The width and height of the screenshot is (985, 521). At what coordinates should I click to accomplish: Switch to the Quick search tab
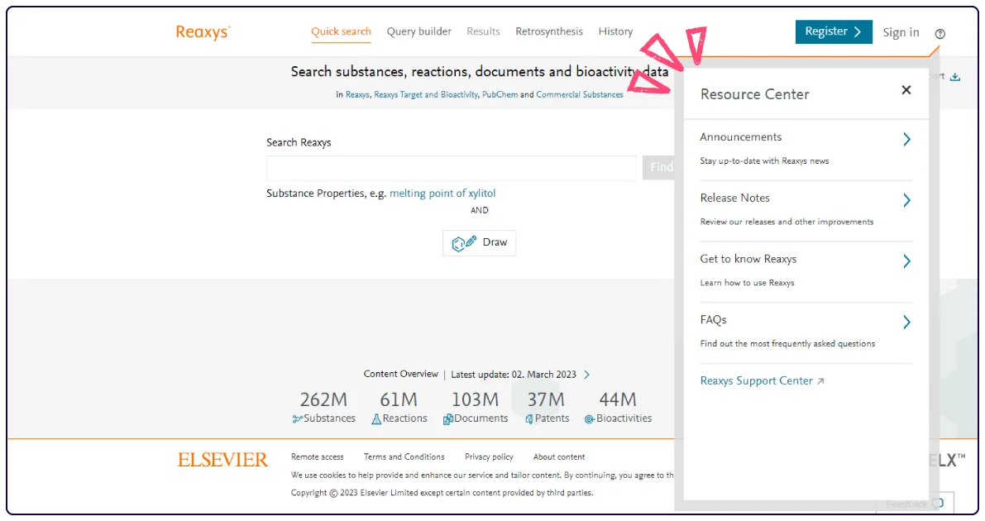point(341,31)
